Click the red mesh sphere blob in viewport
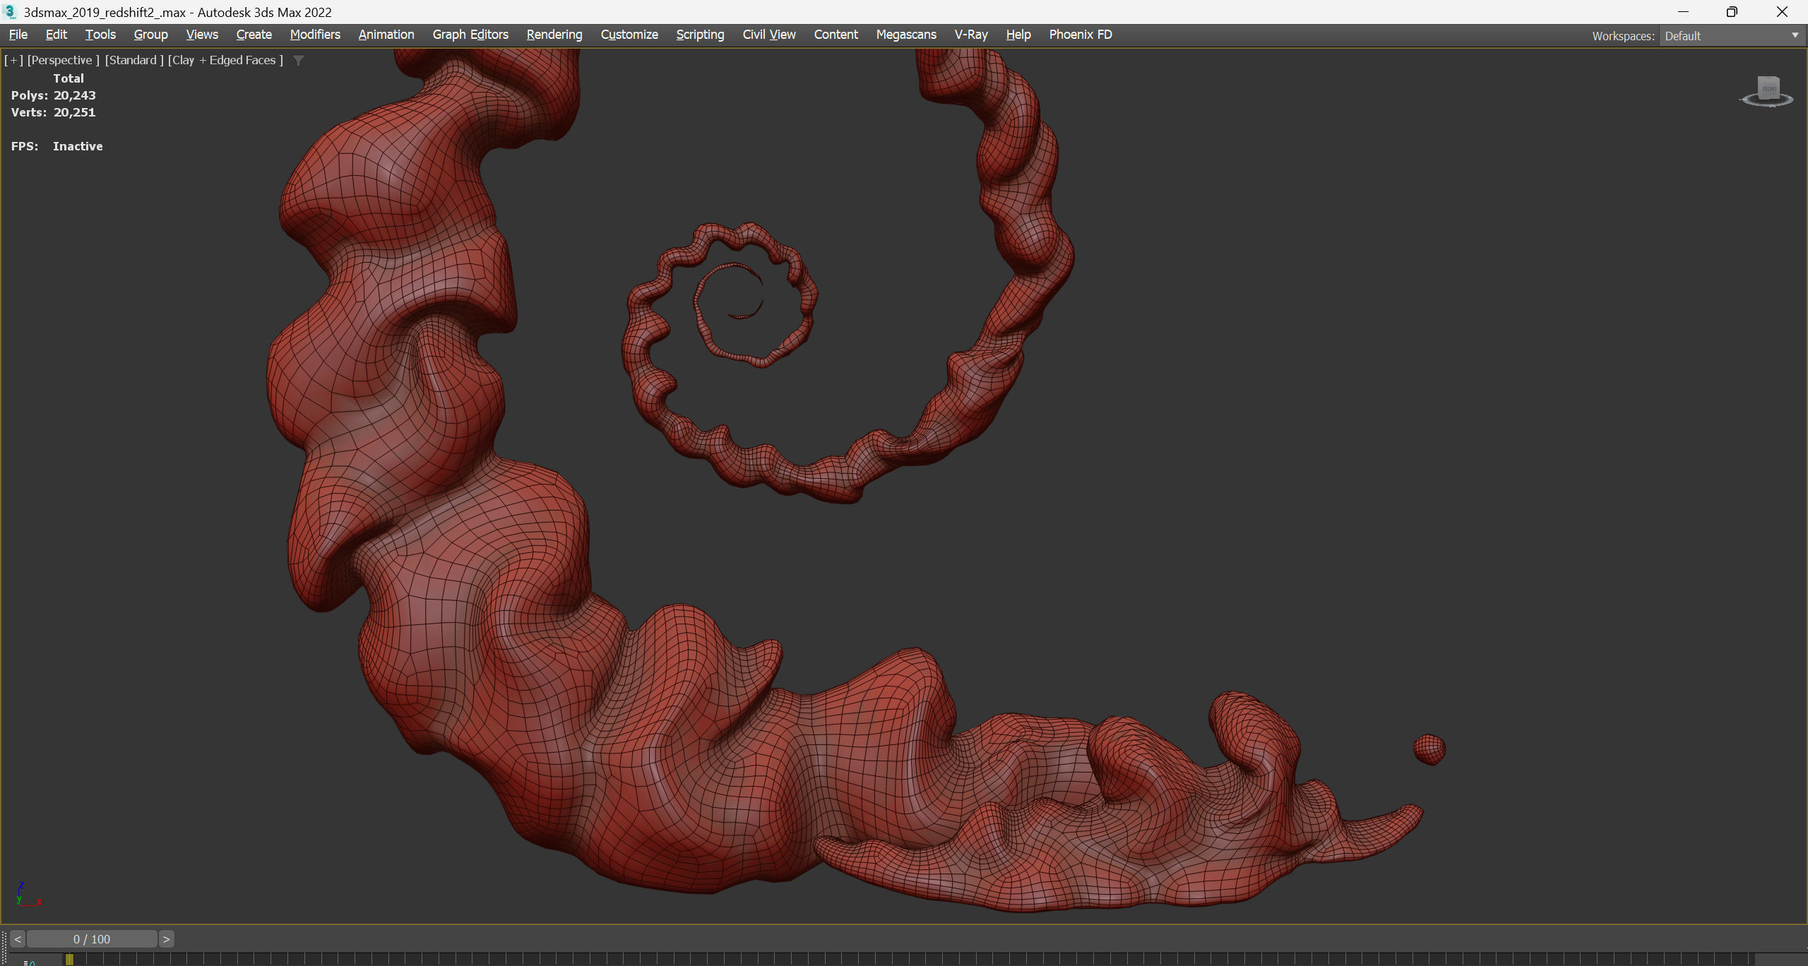 (x=1429, y=749)
